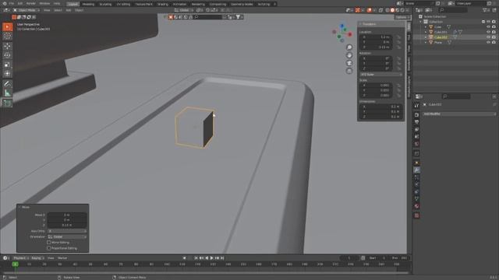Open the Add Modifier dropdown
Screen dimensions: 499x280
pyautogui.click(x=459, y=114)
